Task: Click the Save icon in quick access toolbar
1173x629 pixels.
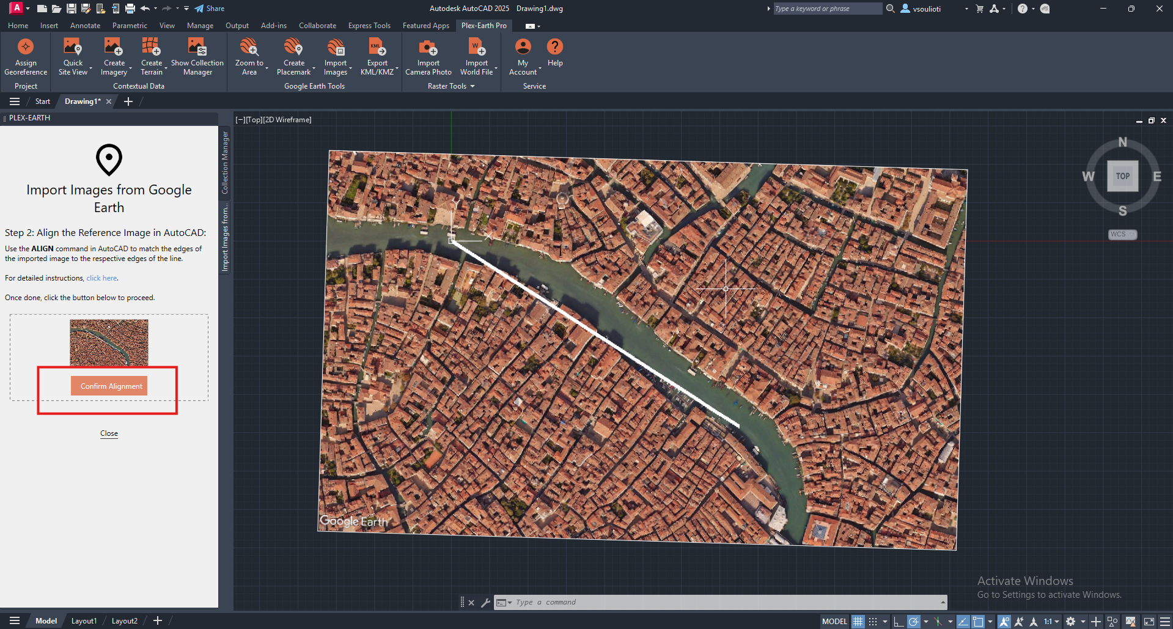Action: click(x=72, y=9)
